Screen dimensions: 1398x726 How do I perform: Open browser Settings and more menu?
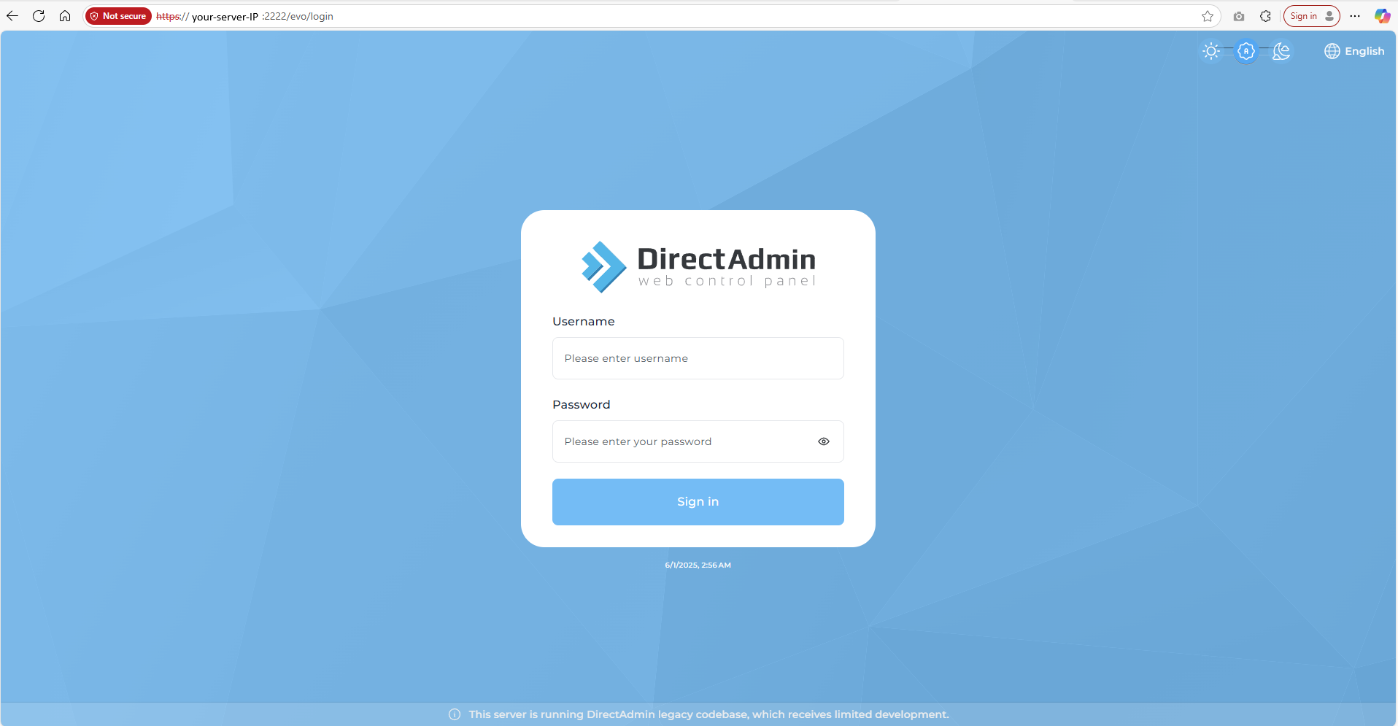1355,16
